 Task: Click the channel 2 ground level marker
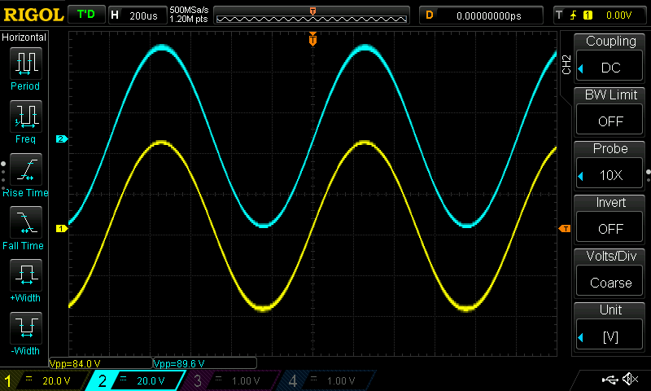(62, 138)
